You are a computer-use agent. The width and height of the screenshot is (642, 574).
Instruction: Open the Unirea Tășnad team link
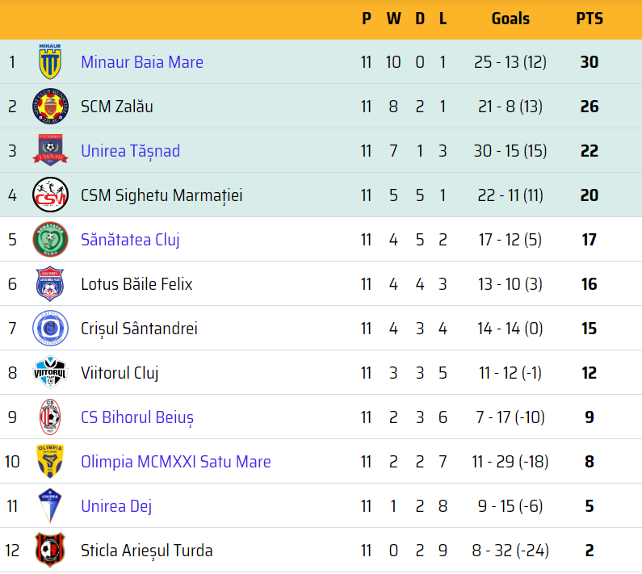tap(130, 151)
